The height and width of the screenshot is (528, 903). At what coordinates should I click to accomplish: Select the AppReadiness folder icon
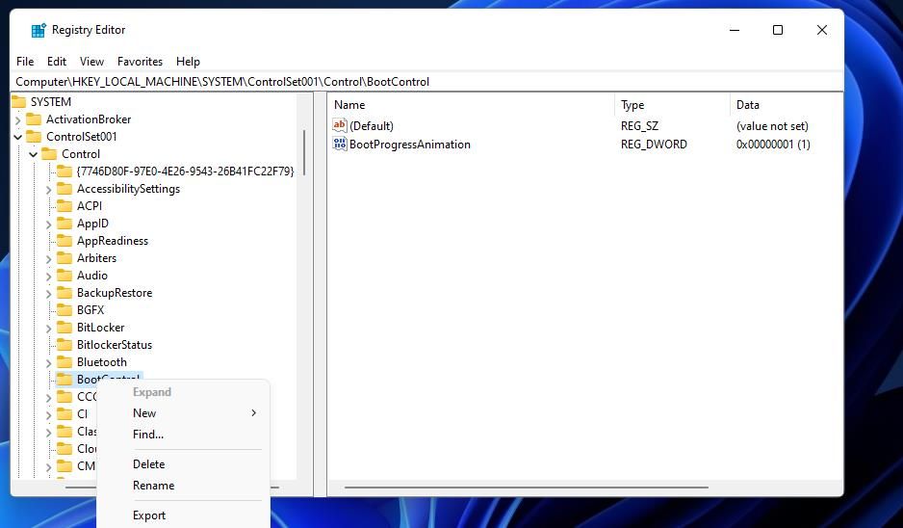[x=64, y=240]
